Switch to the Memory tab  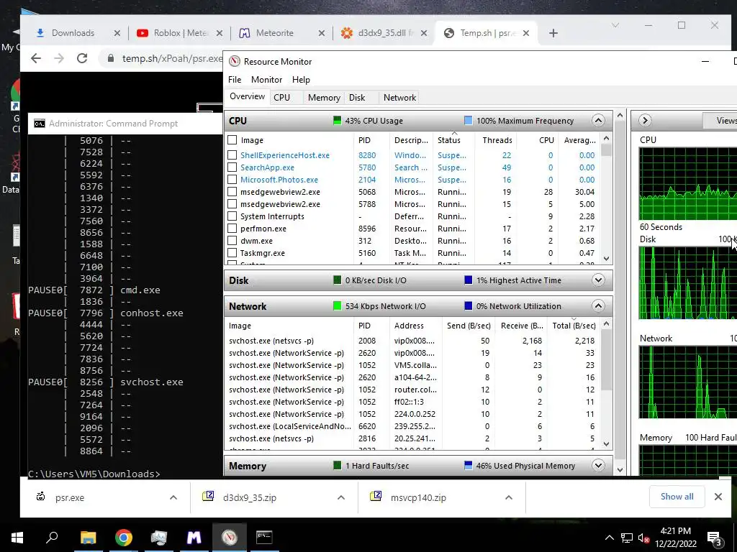click(x=324, y=98)
